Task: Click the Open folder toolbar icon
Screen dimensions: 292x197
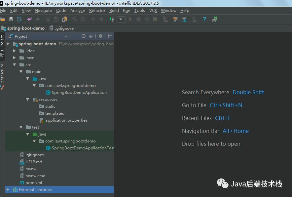Action: (x=3, y=19)
